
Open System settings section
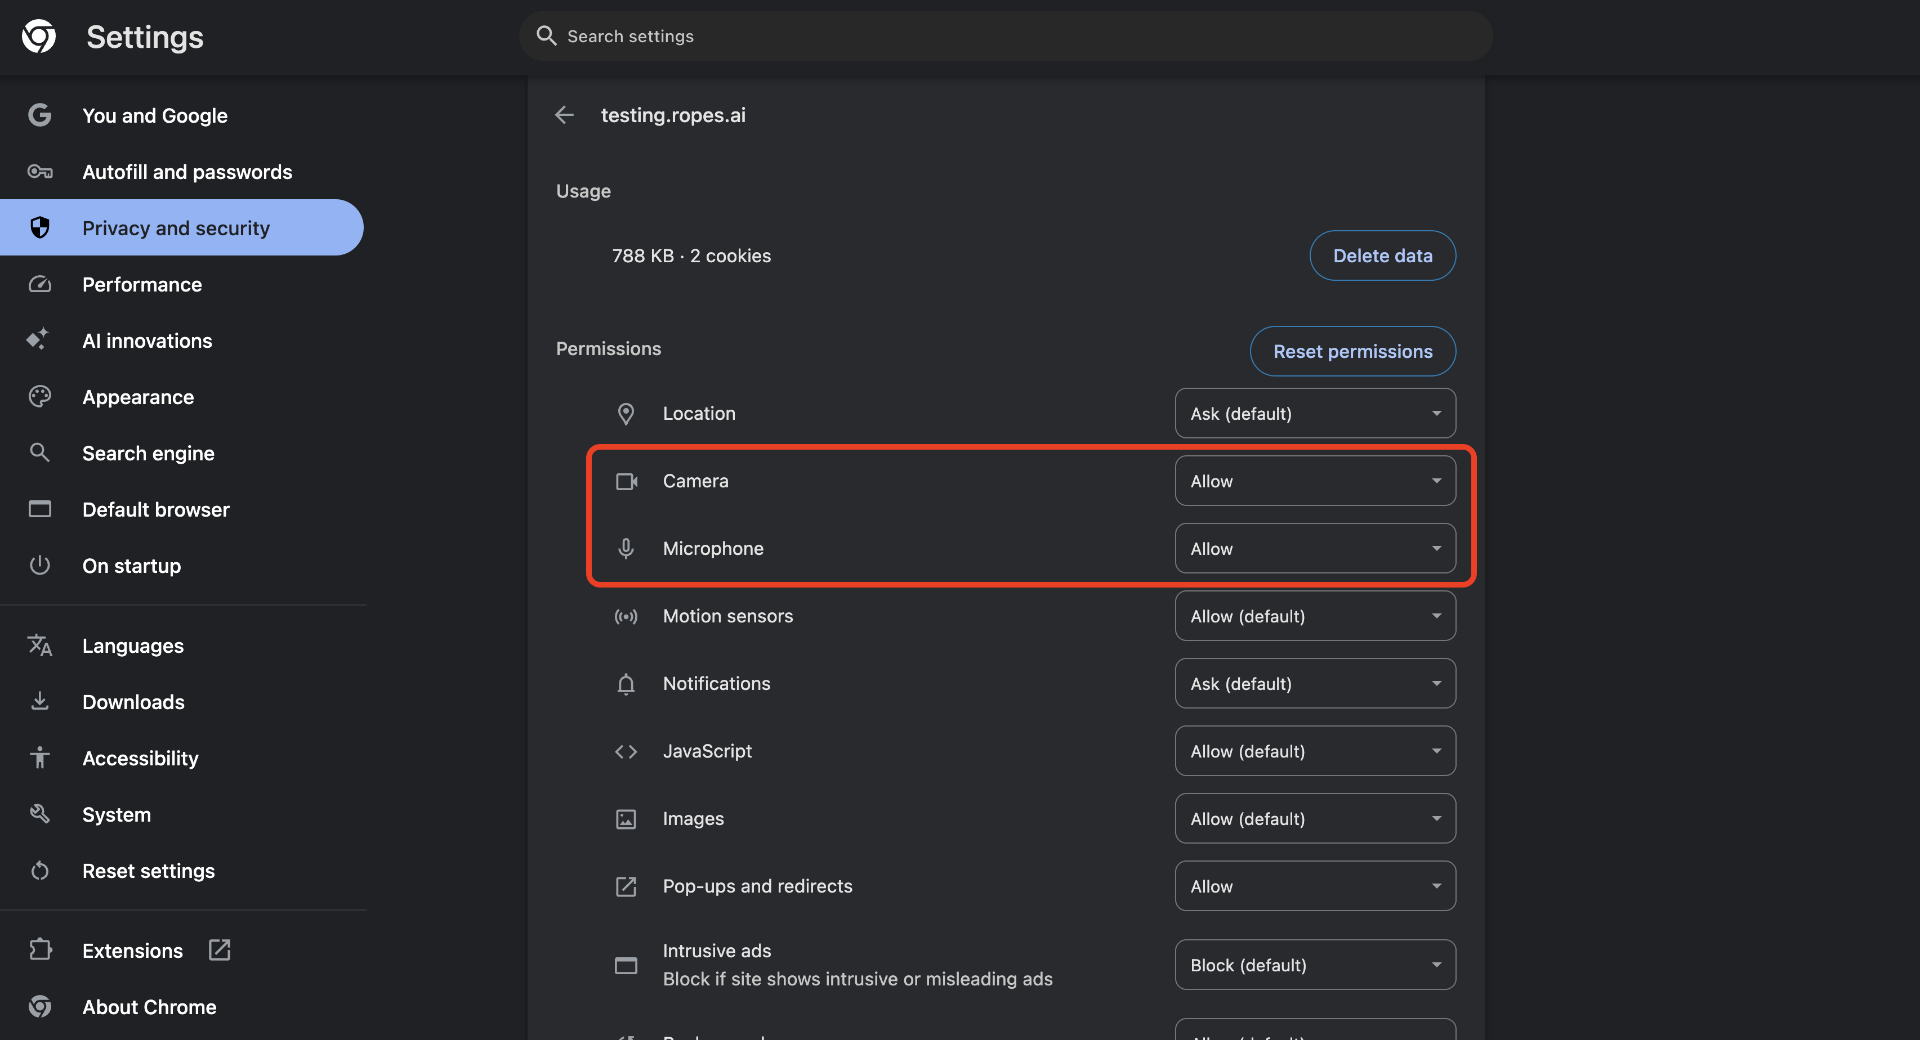[x=182, y=814]
